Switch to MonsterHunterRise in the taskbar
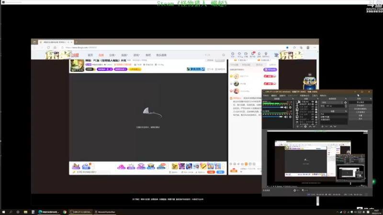383x215 pixels. click(x=105, y=212)
